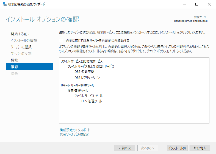
Task: Minimize the wizard window
Action: 184,4
